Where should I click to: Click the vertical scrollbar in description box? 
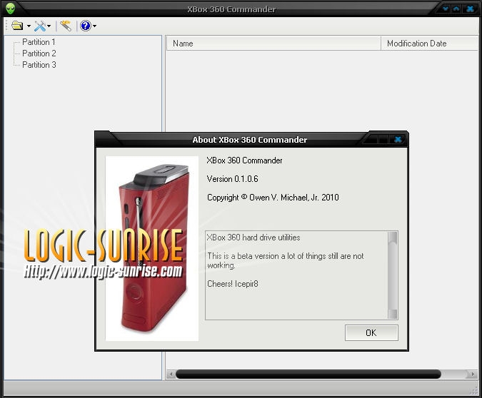(x=392, y=275)
